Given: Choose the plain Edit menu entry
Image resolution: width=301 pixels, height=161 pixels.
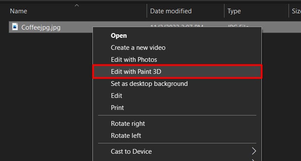Looking at the screenshot, I should (x=177, y=96).
